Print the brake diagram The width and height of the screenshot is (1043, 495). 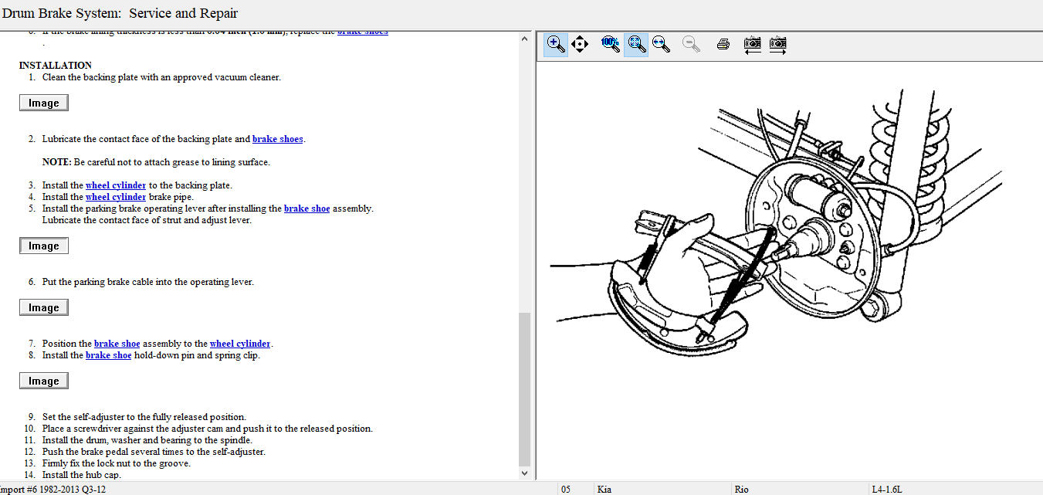click(723, 45)
